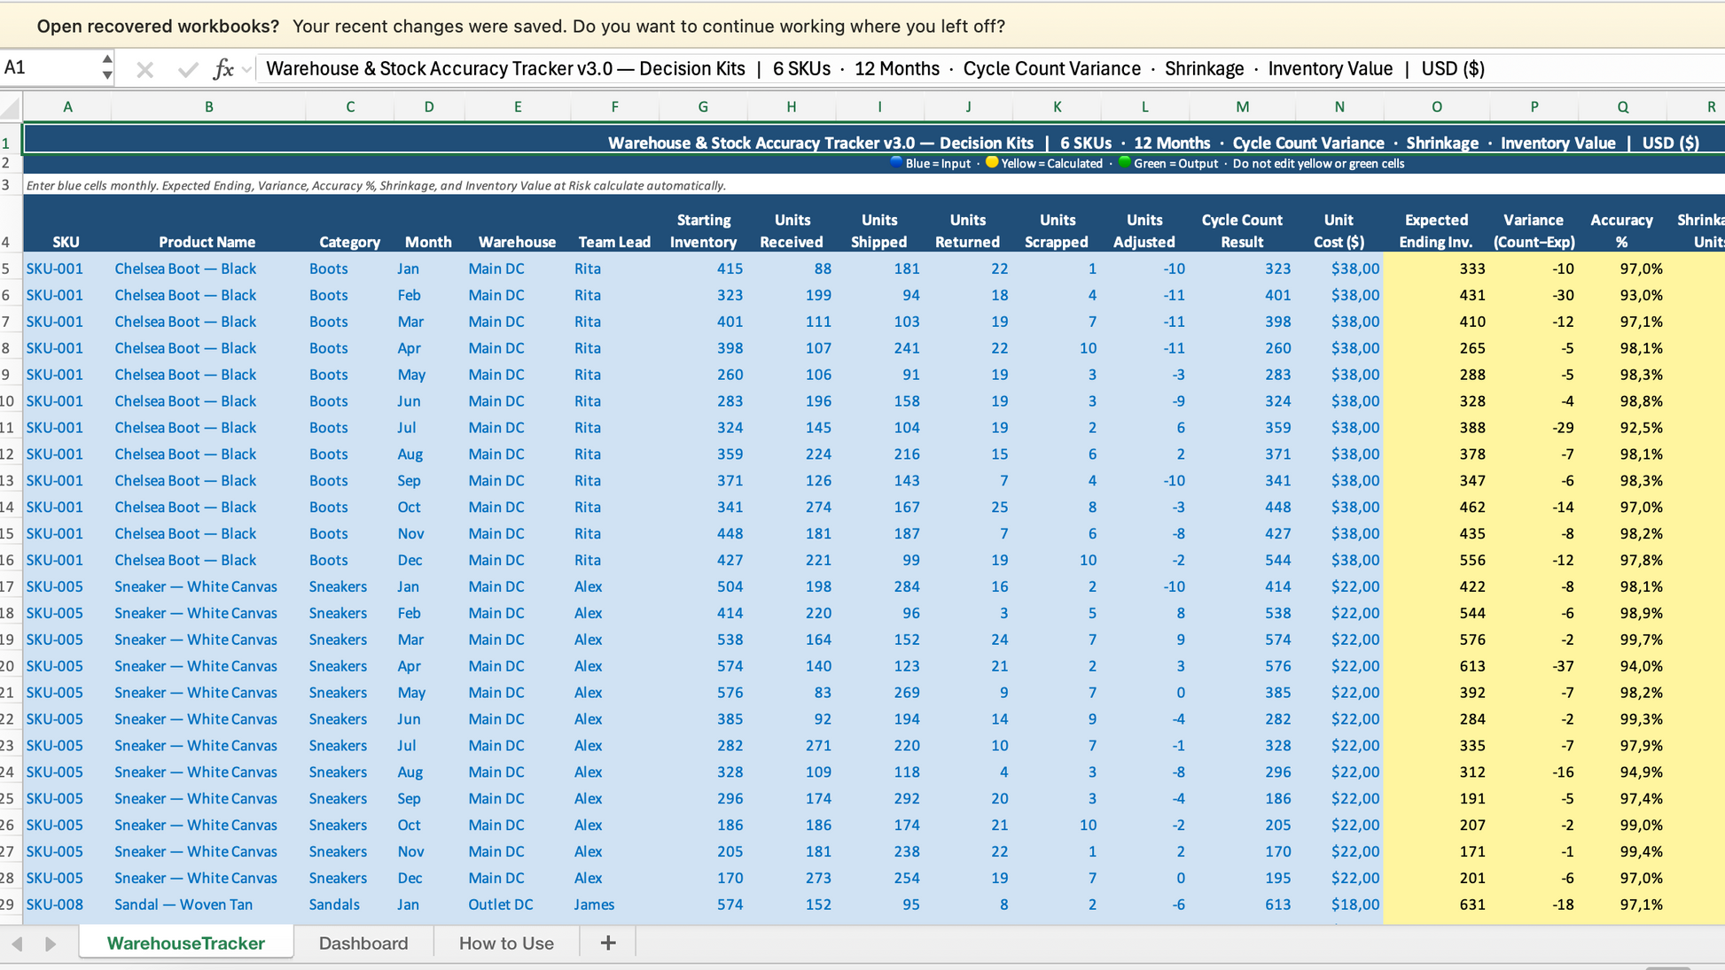This screenshot has width=1725, height=970.
Task: Select row 17 header
Action: [x=9, y=586]
